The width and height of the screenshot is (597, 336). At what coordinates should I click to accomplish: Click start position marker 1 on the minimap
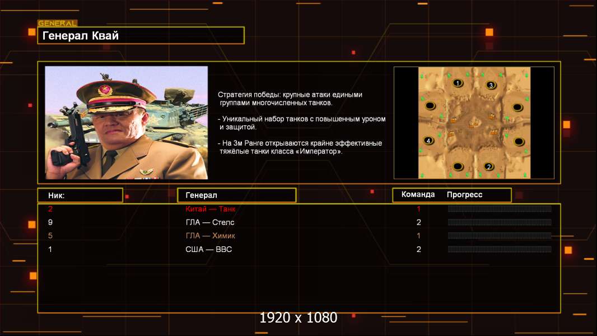[x=458, y=83]
